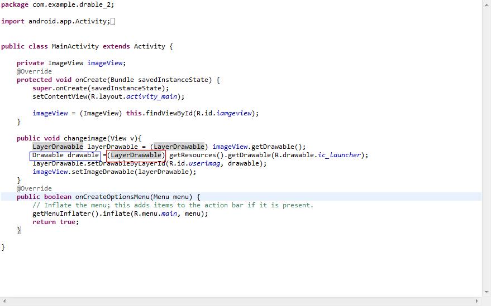The width and height of the screenshot is (491, 306).
Task: Click the MainActivity class name
Action: click(75, 46)
